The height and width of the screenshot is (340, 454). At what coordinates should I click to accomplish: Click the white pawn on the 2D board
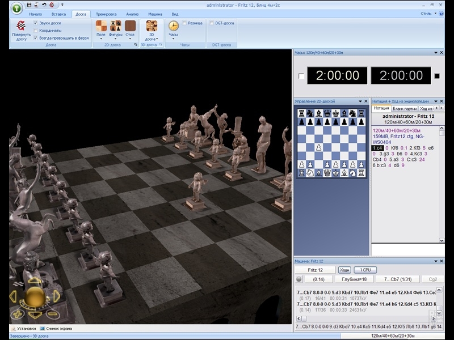[x=320, y=148]
